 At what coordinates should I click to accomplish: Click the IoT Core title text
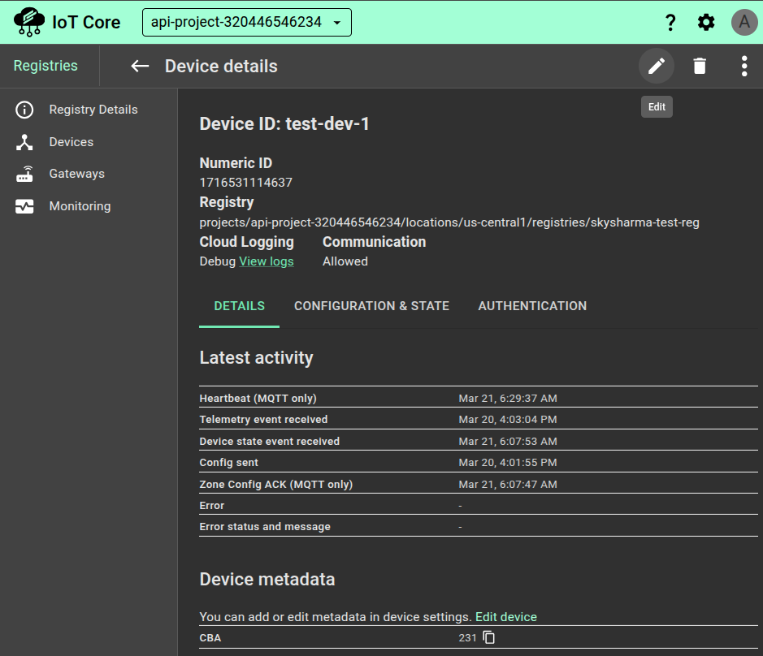tap(86, 23)
